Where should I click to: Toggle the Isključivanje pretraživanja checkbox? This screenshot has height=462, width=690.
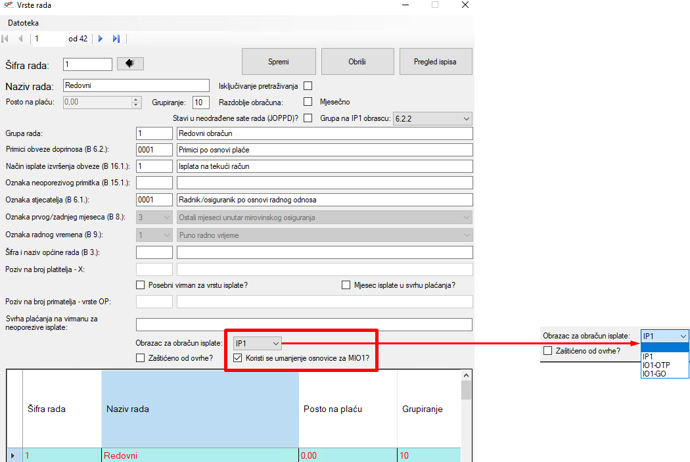pyautogui.click(x=308, y=86)
